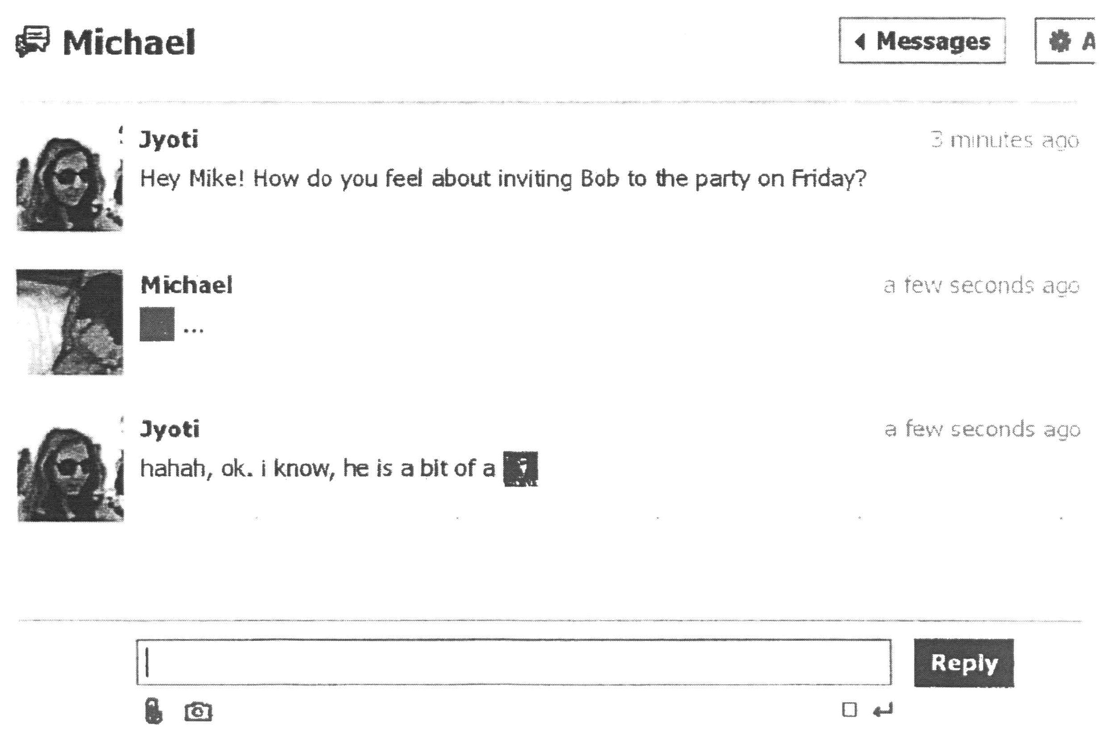Click Jyoti's avatar beside the "Hey Mike" message
The width and height of the screenshot is (1104, 729).
[x=70, y=183]
